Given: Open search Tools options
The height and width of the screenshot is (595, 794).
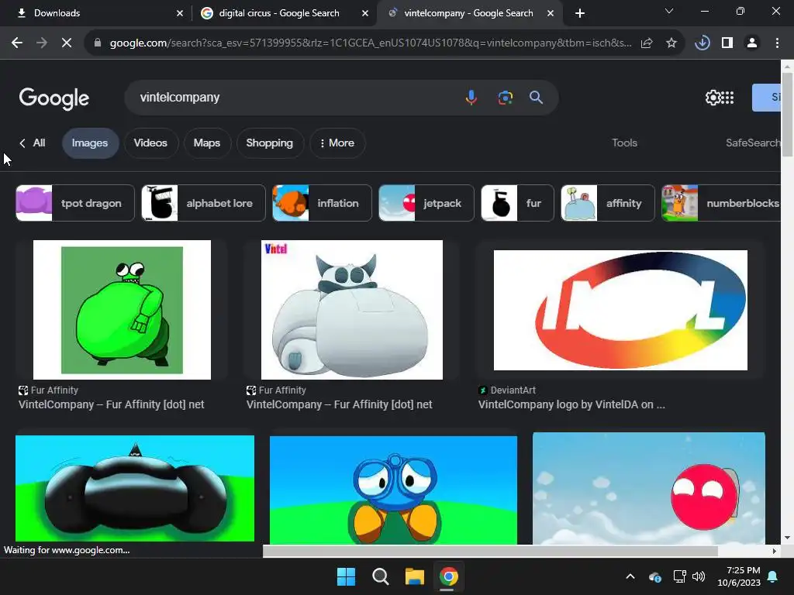Looking at the screenshot, I should [624, 143].
